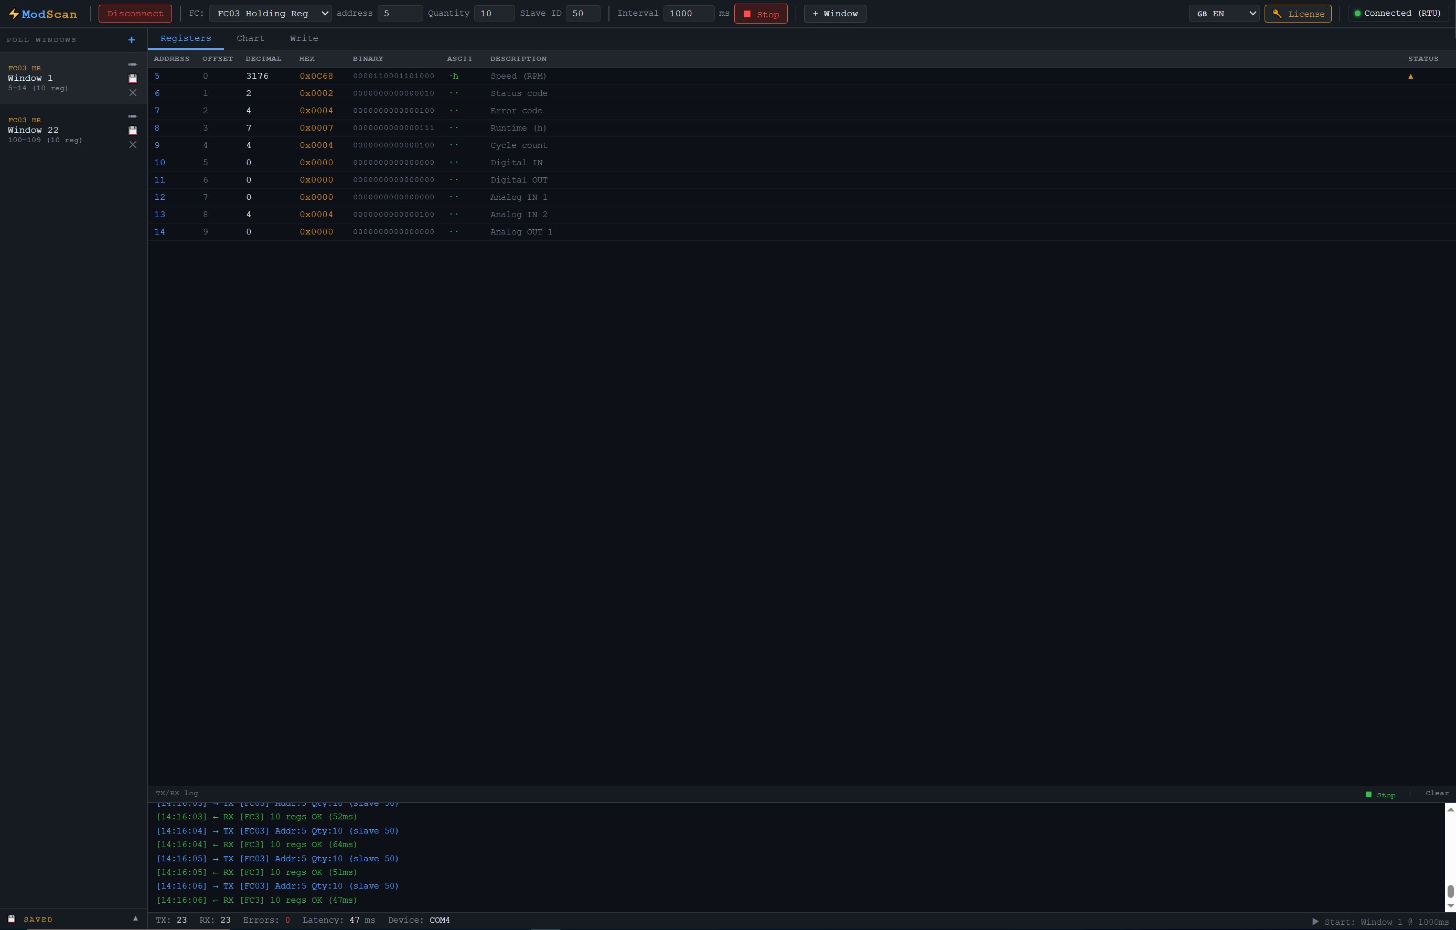The width and height of the screenshot is (1456, 930).
Task: Click the Analog IN 2 description
Action: click(519, 215)
